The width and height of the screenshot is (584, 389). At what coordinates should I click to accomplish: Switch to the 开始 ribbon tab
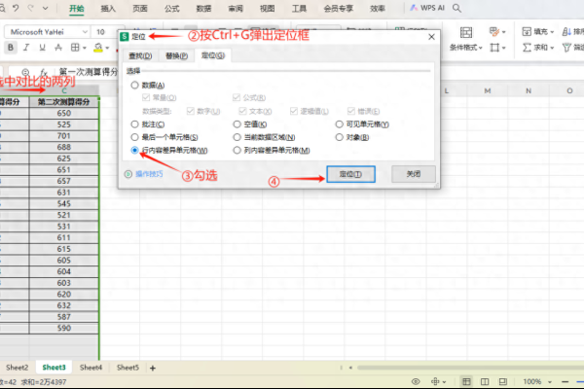pyautogui.click(x=76, y=8)
